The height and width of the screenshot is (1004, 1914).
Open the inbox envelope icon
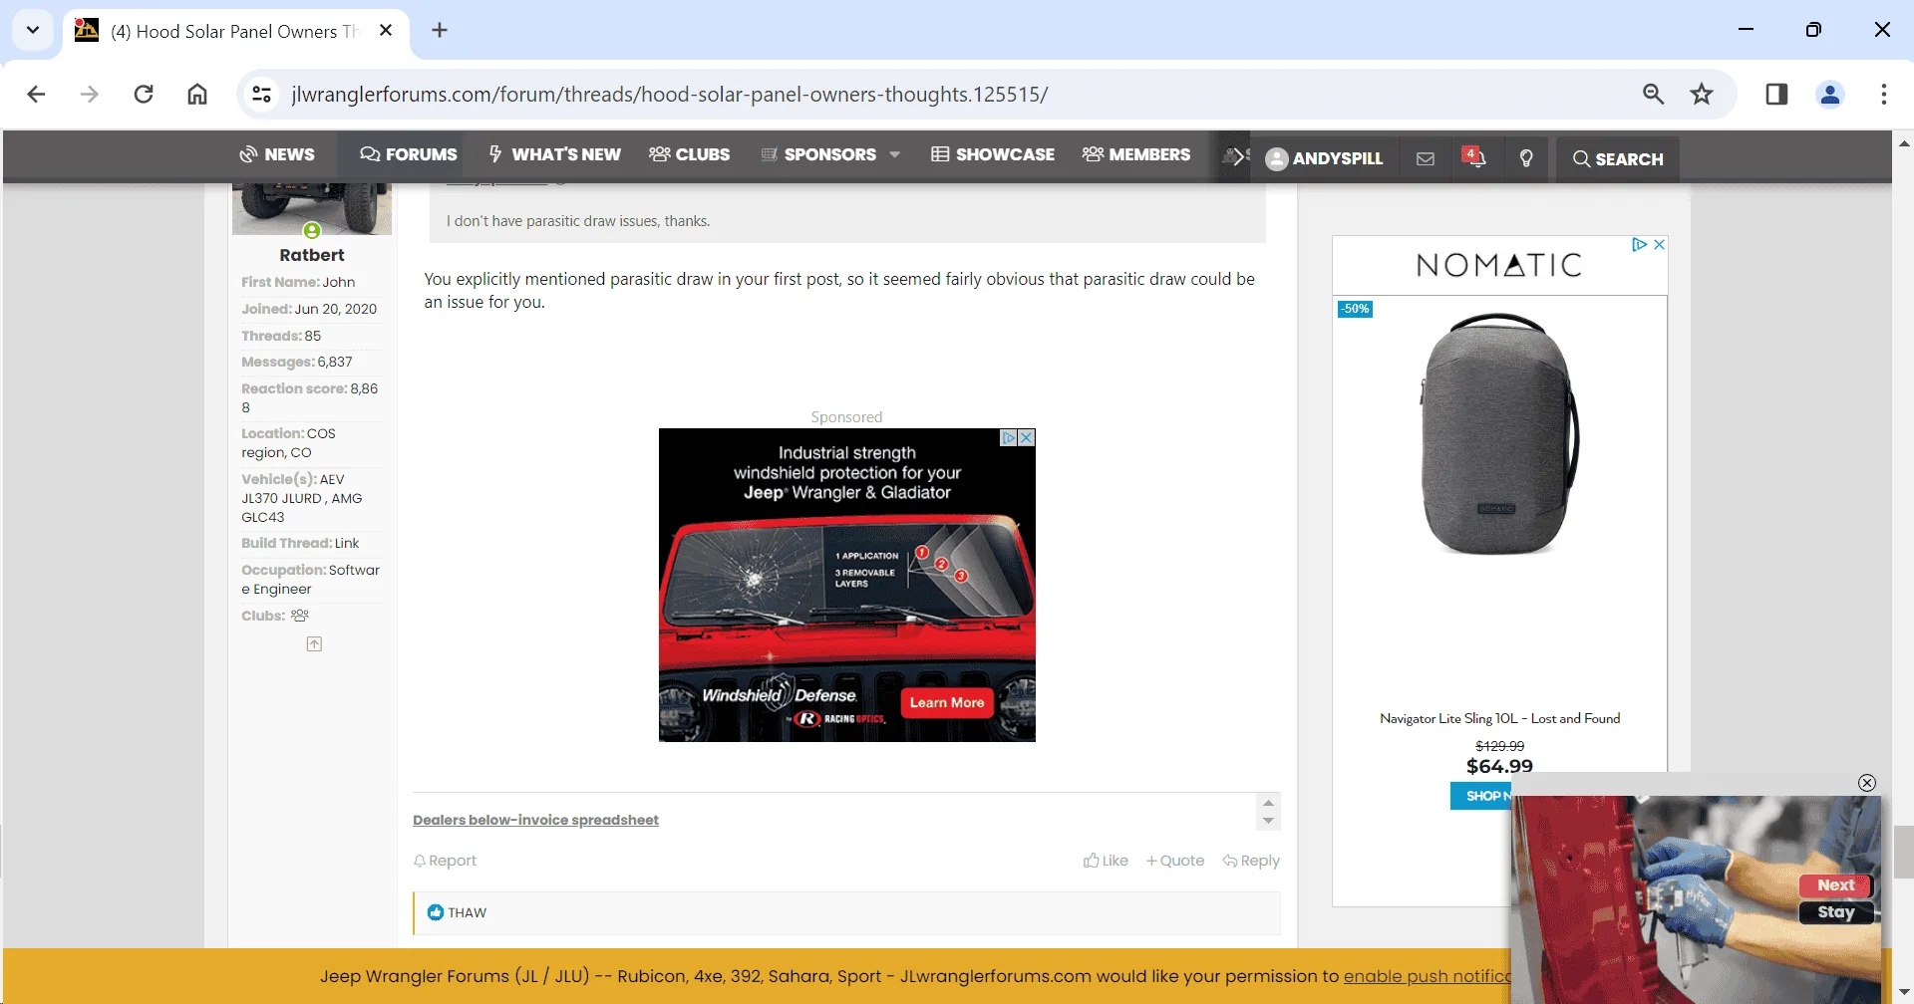point(1426,158)
